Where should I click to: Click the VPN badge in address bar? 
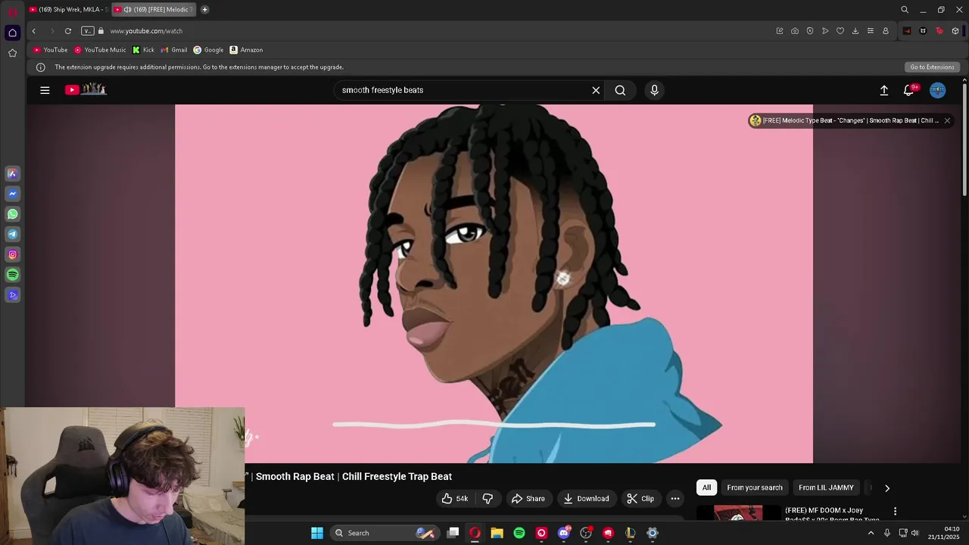coord(87,31)
